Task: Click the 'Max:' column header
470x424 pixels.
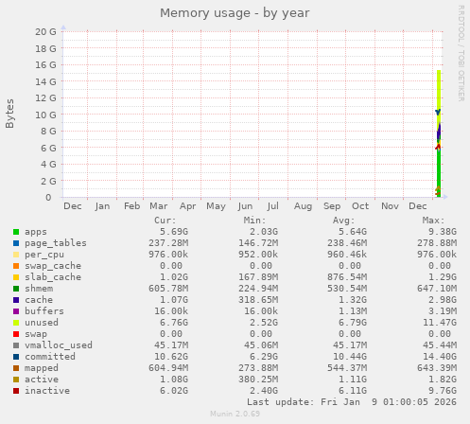Action: tap(433, 221)
